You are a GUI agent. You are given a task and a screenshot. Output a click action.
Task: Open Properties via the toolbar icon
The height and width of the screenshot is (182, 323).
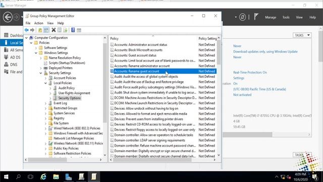60,30
